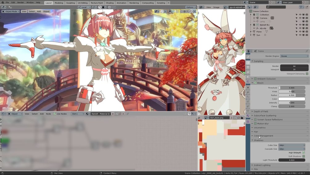The image size is (310, 175).
Task: Open the File menu
Action: tap(7, 2)
